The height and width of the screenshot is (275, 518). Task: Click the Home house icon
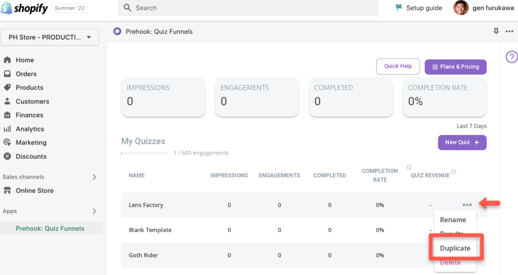click(7, 60)
